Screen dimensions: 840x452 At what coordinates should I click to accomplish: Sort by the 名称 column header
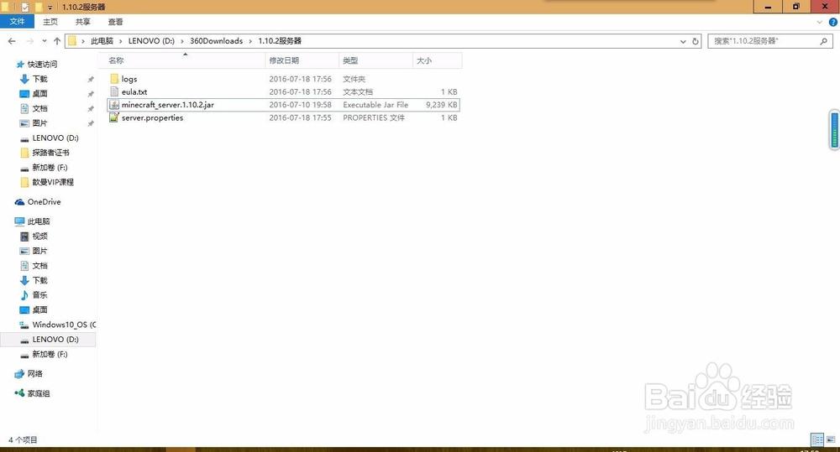[182, 60]
